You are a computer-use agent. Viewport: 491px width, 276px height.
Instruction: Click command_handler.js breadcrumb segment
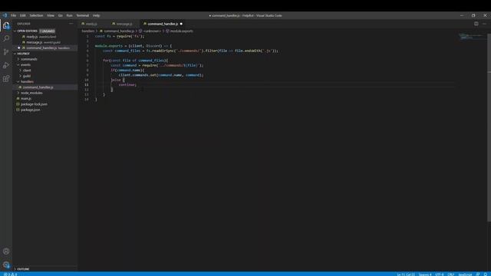(x=117, y=31)
